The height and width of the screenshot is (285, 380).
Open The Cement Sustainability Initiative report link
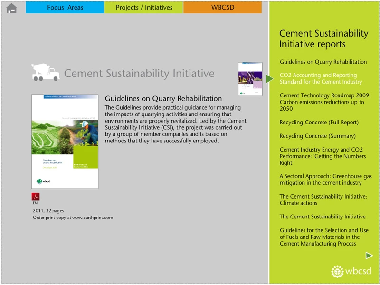pyautogui.click(x=323, y=217)
